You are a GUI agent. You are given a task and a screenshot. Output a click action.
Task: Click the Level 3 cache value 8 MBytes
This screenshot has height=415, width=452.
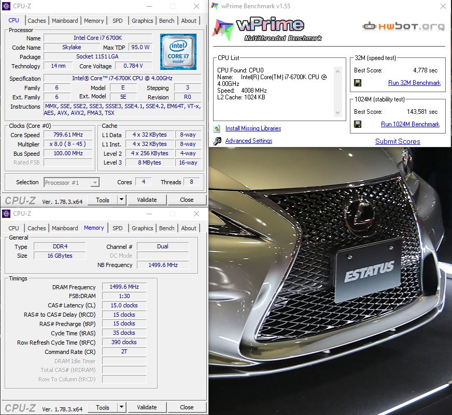149,162
